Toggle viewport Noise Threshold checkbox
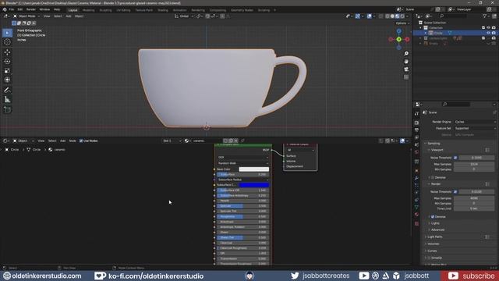This screenshot has height=281, width=499. [x=455, y=158]
